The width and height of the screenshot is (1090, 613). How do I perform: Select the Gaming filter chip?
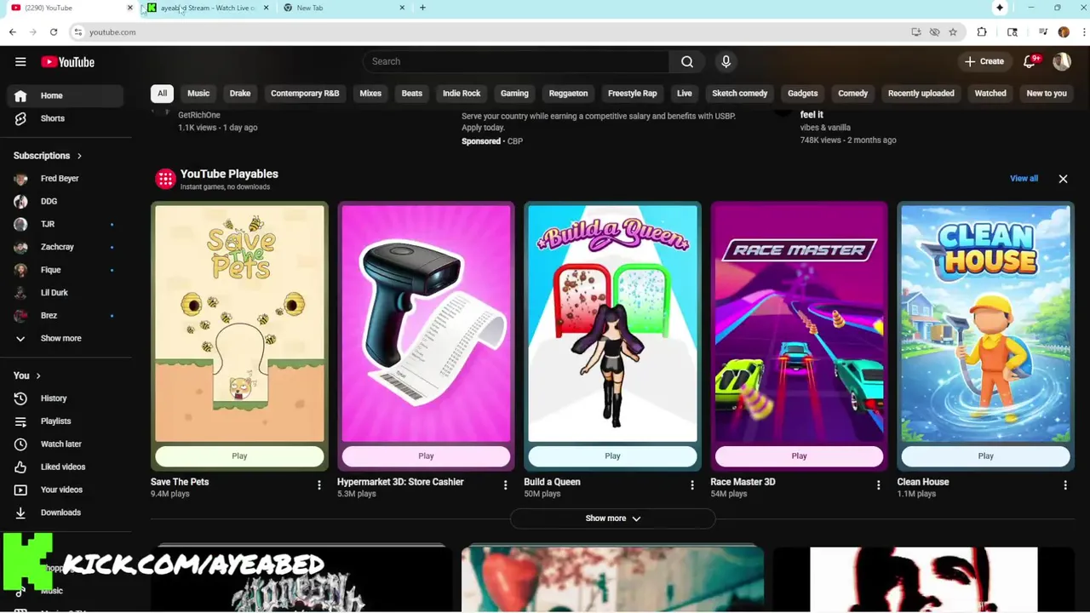point(514,94)
